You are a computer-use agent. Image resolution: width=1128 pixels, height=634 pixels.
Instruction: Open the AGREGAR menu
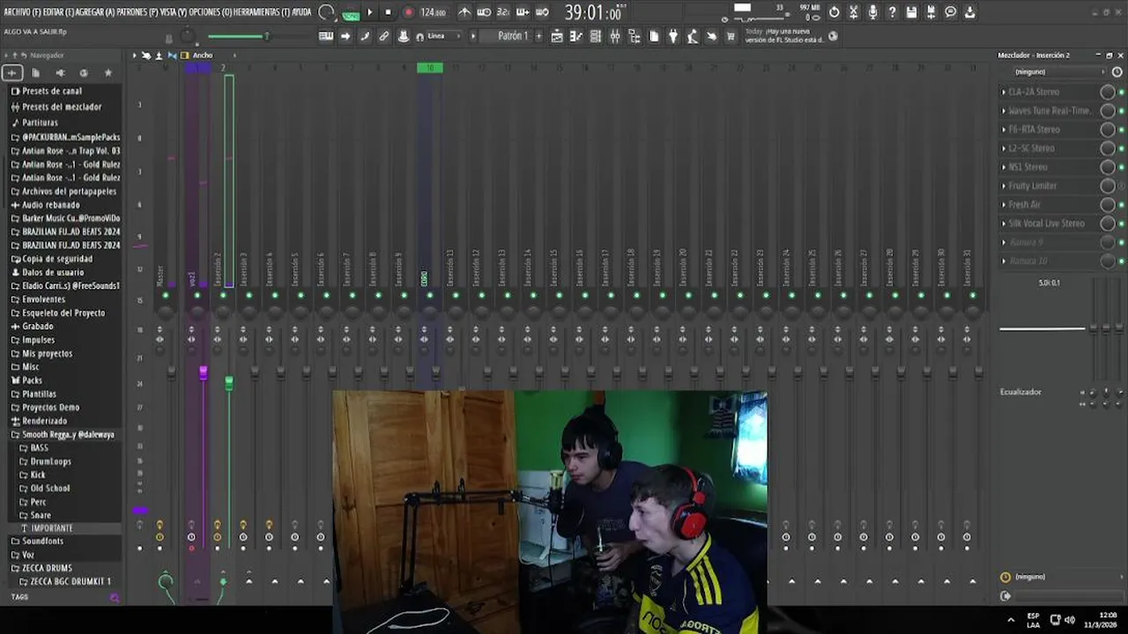(97, 12)
